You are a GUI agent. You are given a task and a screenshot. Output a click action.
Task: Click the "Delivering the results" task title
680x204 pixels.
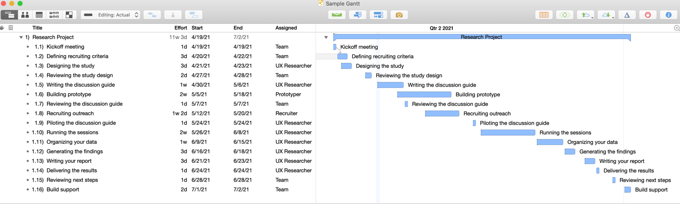point(72,171)
